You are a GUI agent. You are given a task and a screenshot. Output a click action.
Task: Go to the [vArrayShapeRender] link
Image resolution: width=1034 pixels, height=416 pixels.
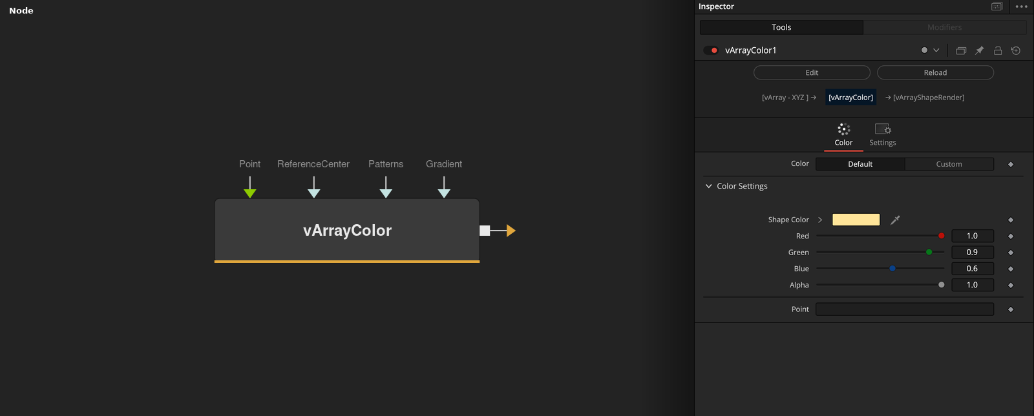point(925,98)
